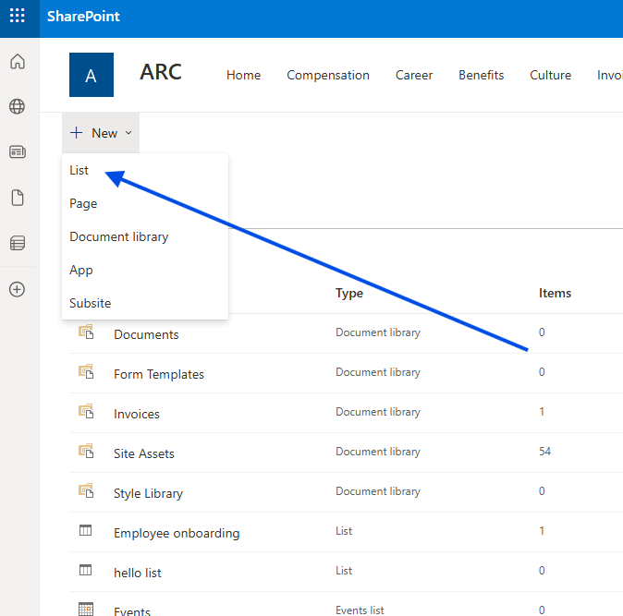Expand the New dropdown button
Screen dimensions: 623x616
[101, 133]
